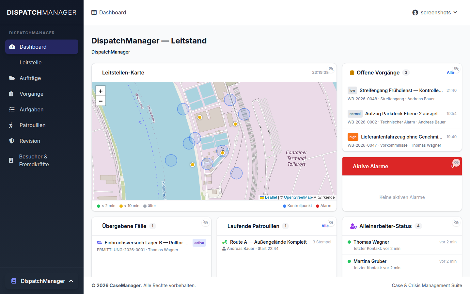Hide the Übergebene Fälle widget
The height and width of the screenshot is (294, 470).
(206, 222)
